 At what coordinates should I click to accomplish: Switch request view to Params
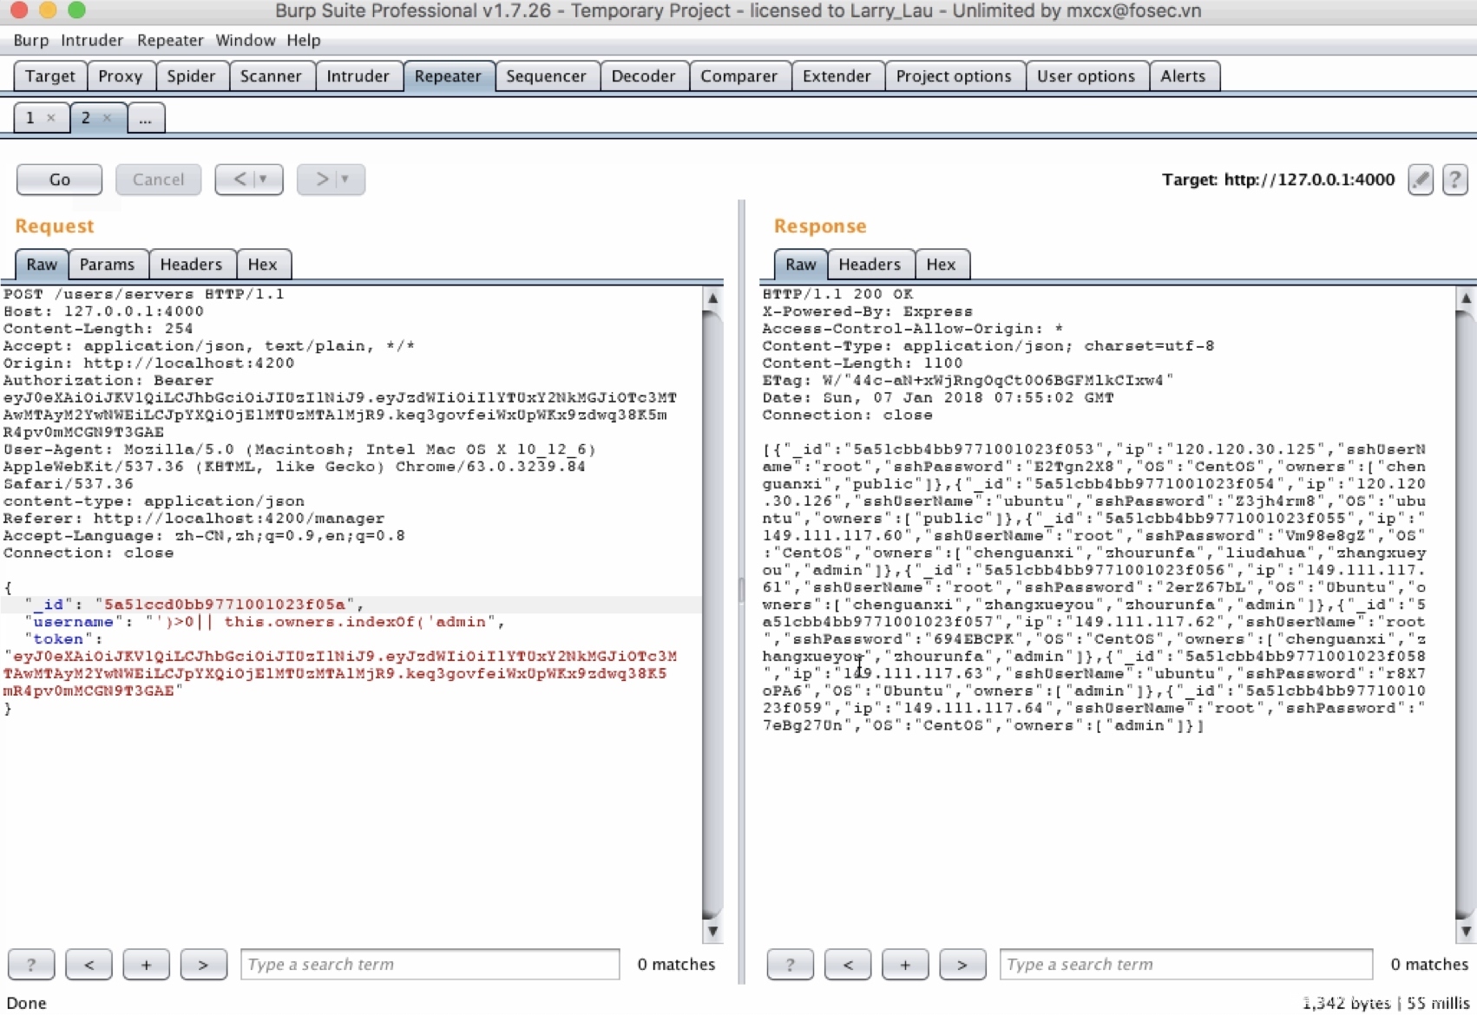tap(108, 265)
